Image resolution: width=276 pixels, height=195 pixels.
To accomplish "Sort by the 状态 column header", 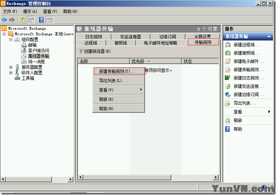I will click(x=200, y=61).
